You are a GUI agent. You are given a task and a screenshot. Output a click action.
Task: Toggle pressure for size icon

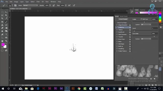[74, 5]
